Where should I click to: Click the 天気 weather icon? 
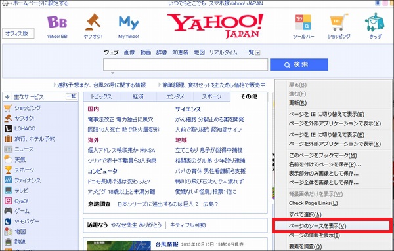tap(8, 159)
